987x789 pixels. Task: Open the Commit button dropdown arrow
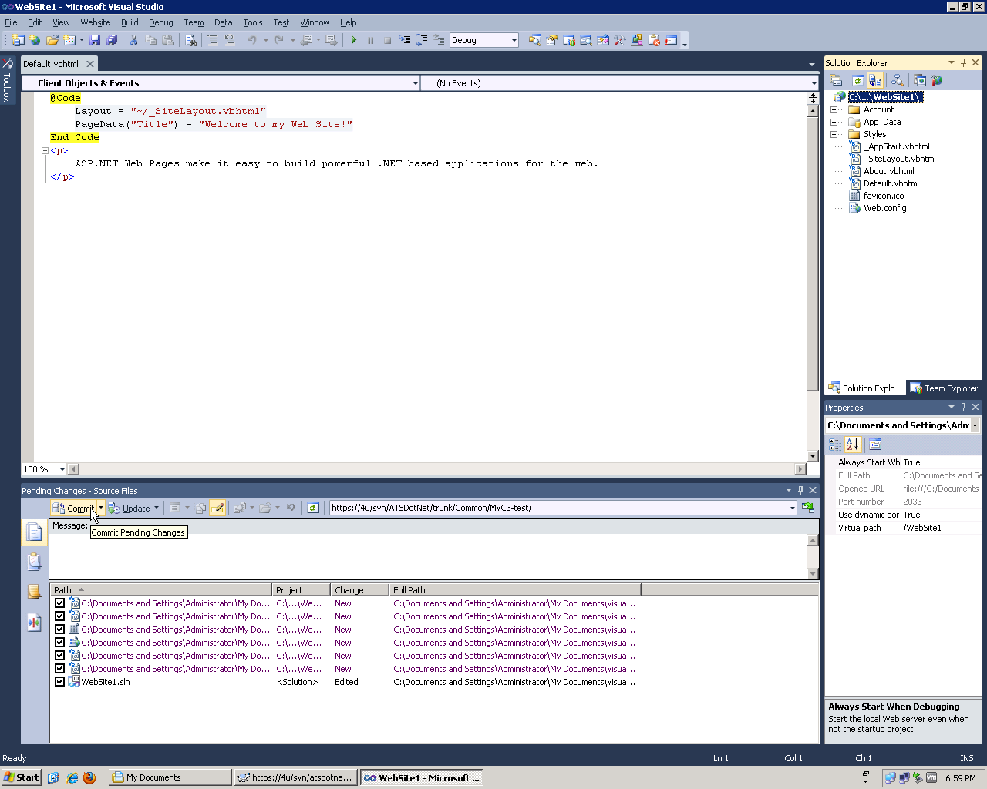[100, 508]
